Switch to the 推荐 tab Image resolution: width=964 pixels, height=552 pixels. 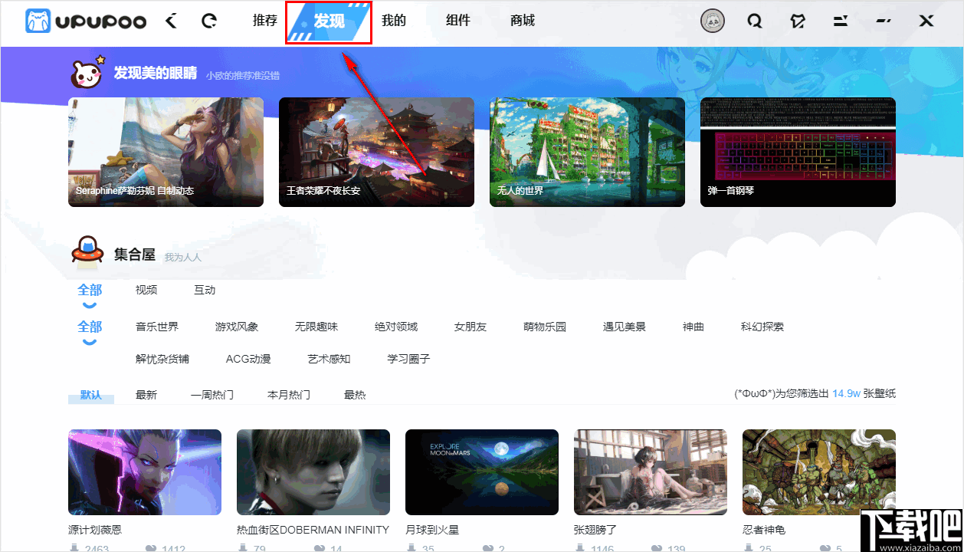[265, 21]
